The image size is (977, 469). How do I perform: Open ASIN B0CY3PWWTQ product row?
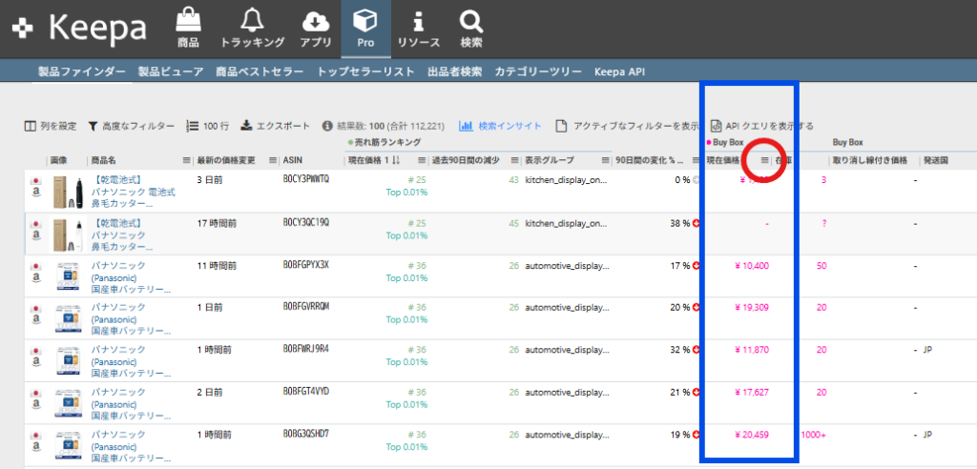point(305,179)
